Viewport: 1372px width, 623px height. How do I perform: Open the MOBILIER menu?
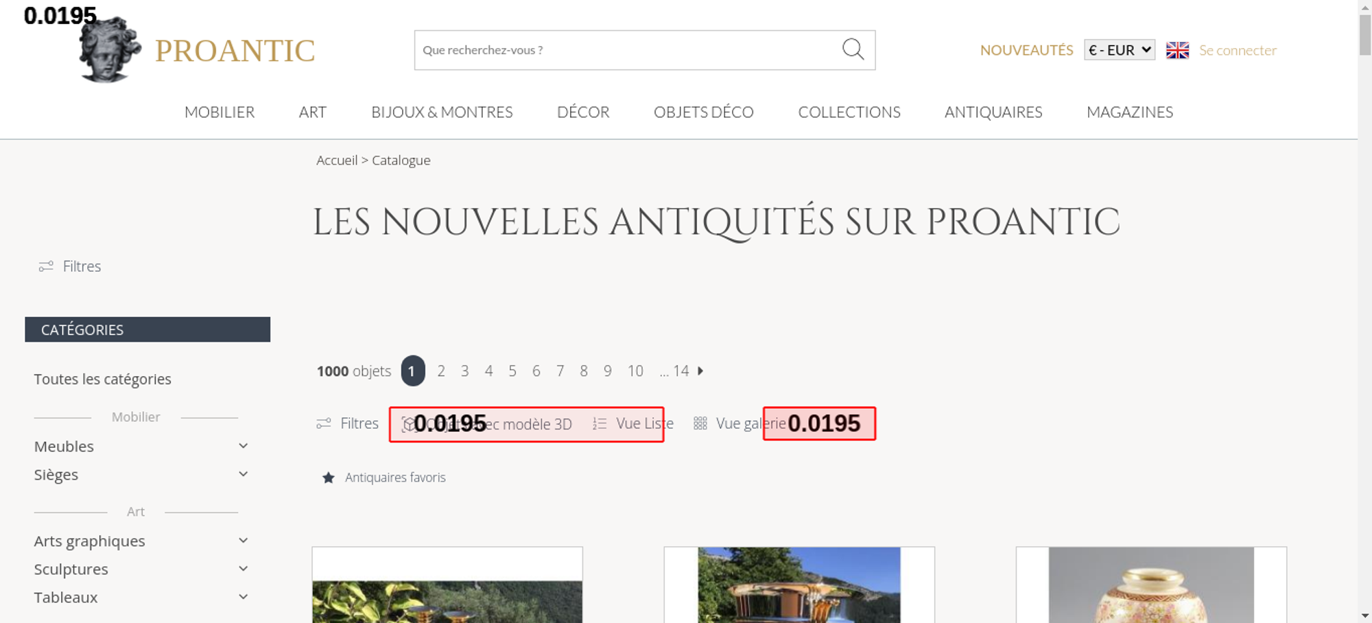pos(220,112)
